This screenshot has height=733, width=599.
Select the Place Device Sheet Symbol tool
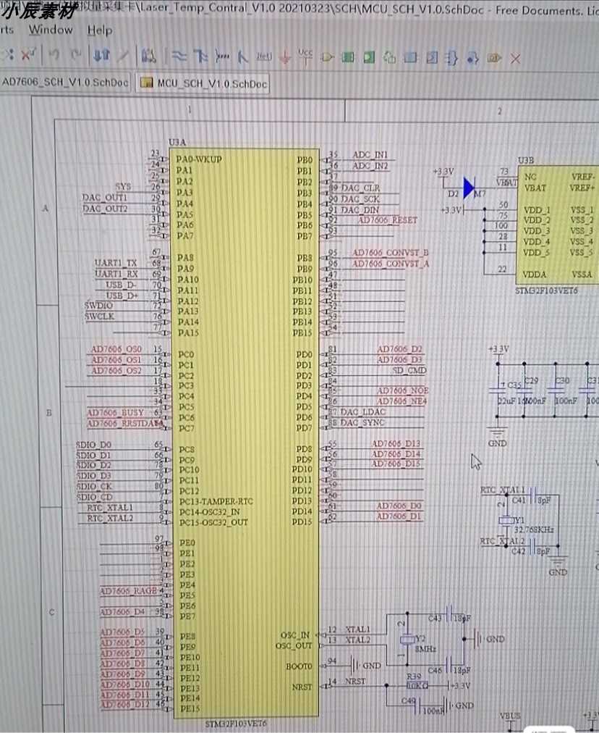(390, 57)
